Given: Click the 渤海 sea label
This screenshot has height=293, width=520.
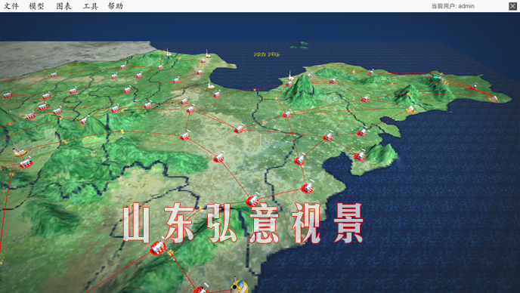Looking at the screenshot, I should pos(266,54).
